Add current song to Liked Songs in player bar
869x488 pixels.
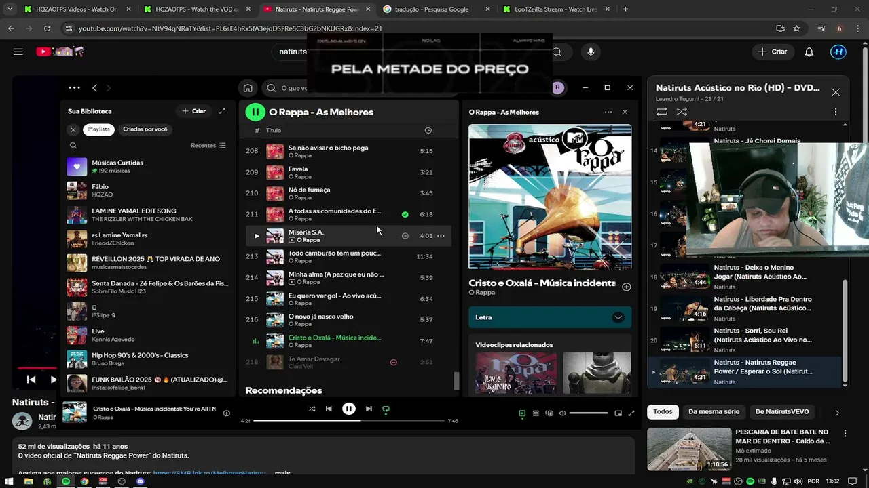(226, 413)
